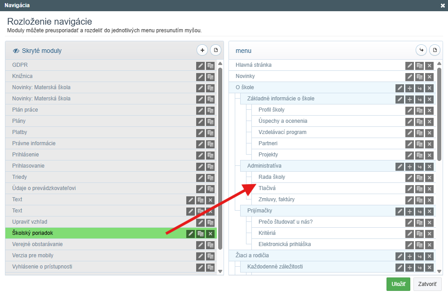This screenshot has height=303, width=448.
Task: Click the copy icon for Knižnica module
Action: [210, 77]
